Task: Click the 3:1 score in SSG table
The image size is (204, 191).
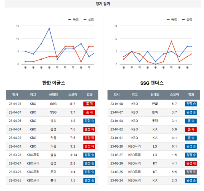Action: click(174, 121)
